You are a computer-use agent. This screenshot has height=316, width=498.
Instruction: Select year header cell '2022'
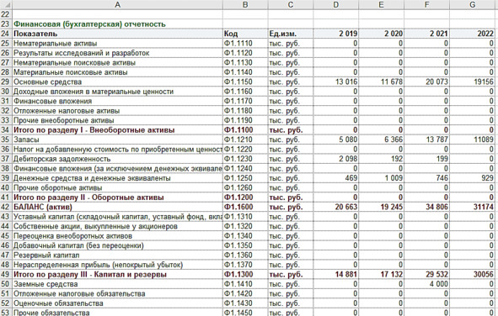click(472, 34)
